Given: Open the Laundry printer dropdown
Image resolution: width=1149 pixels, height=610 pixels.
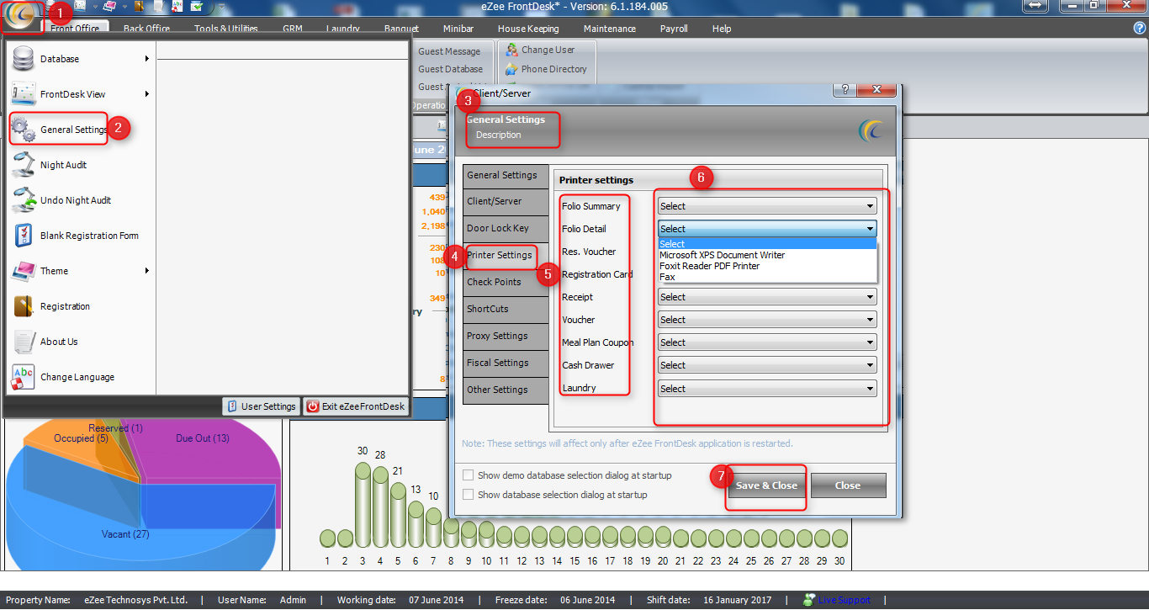Looking at the screenshot, I should 767,389.
